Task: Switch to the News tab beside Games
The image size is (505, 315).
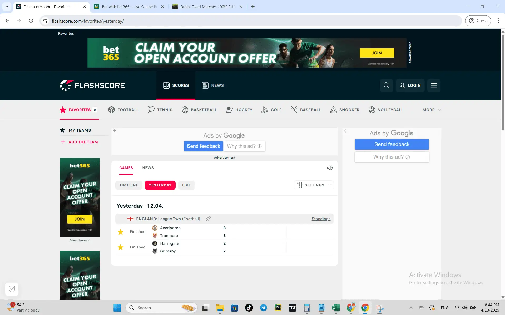Action: (148, 168)
